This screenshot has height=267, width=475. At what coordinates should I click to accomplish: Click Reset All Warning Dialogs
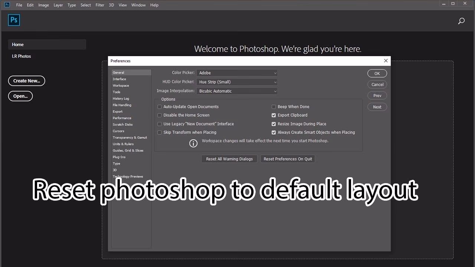click(x=229, y=159)
